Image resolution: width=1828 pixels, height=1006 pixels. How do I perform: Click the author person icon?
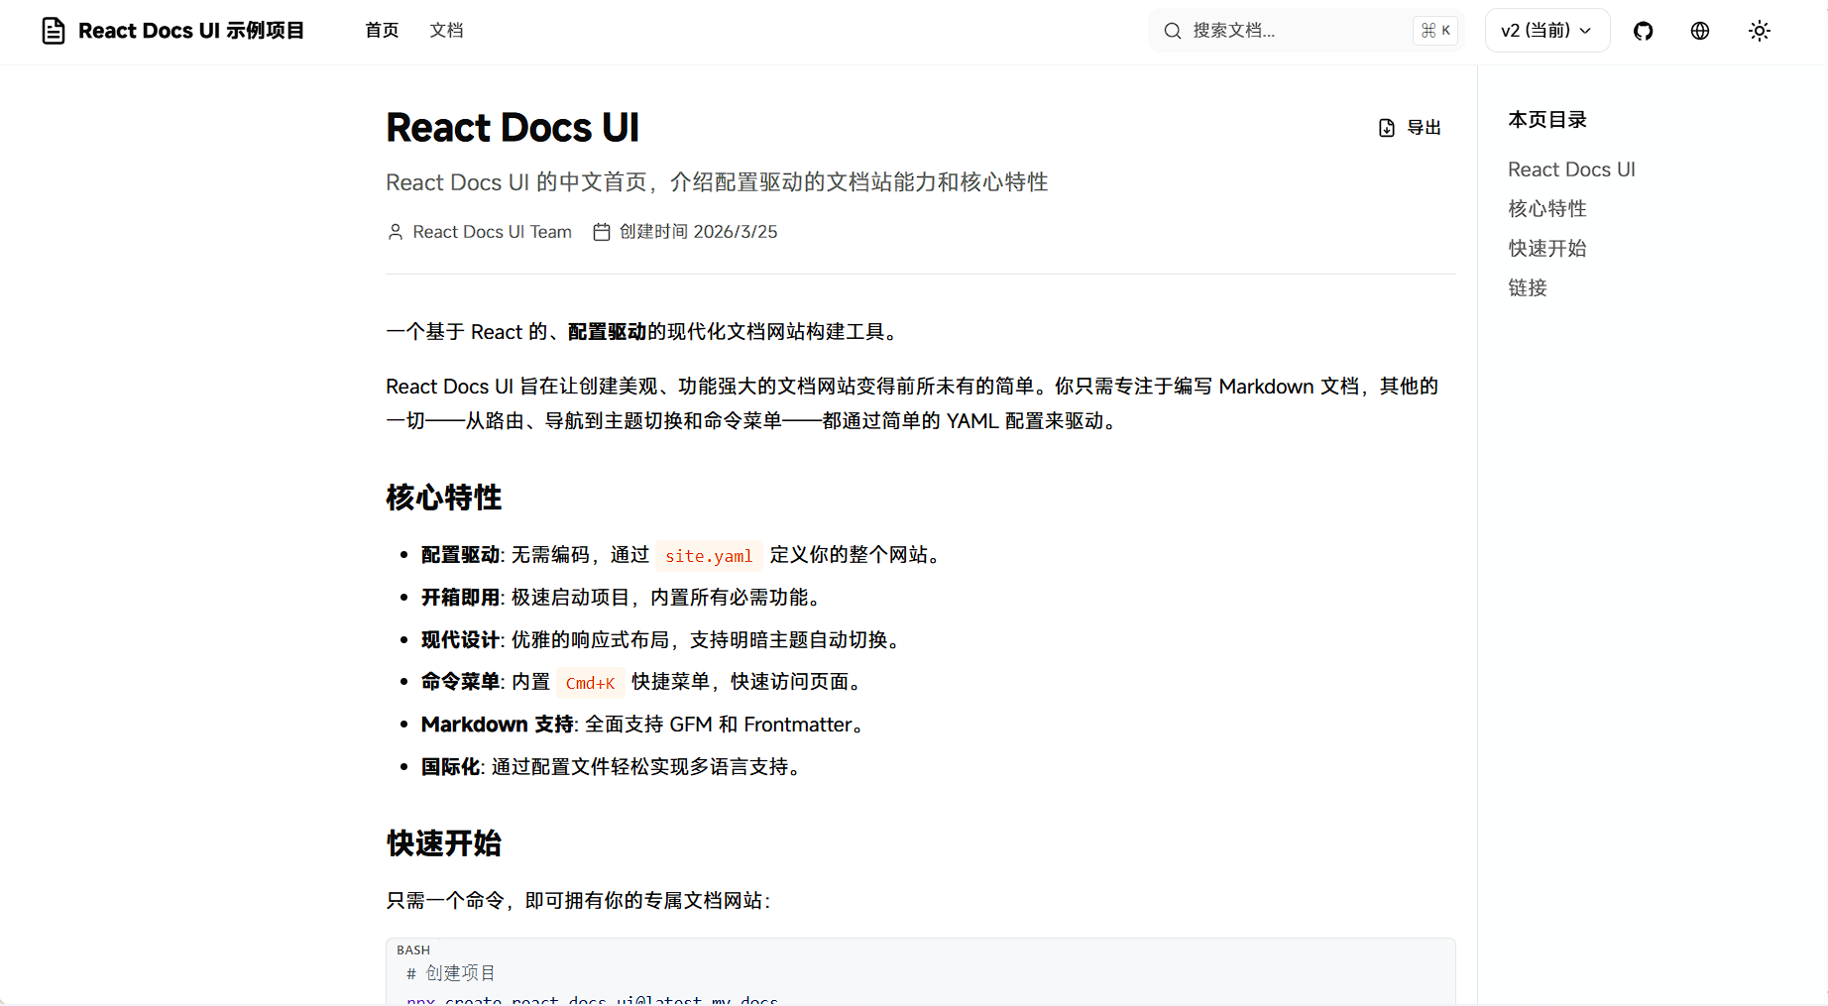pyautogui.click(x=396, y=232)
